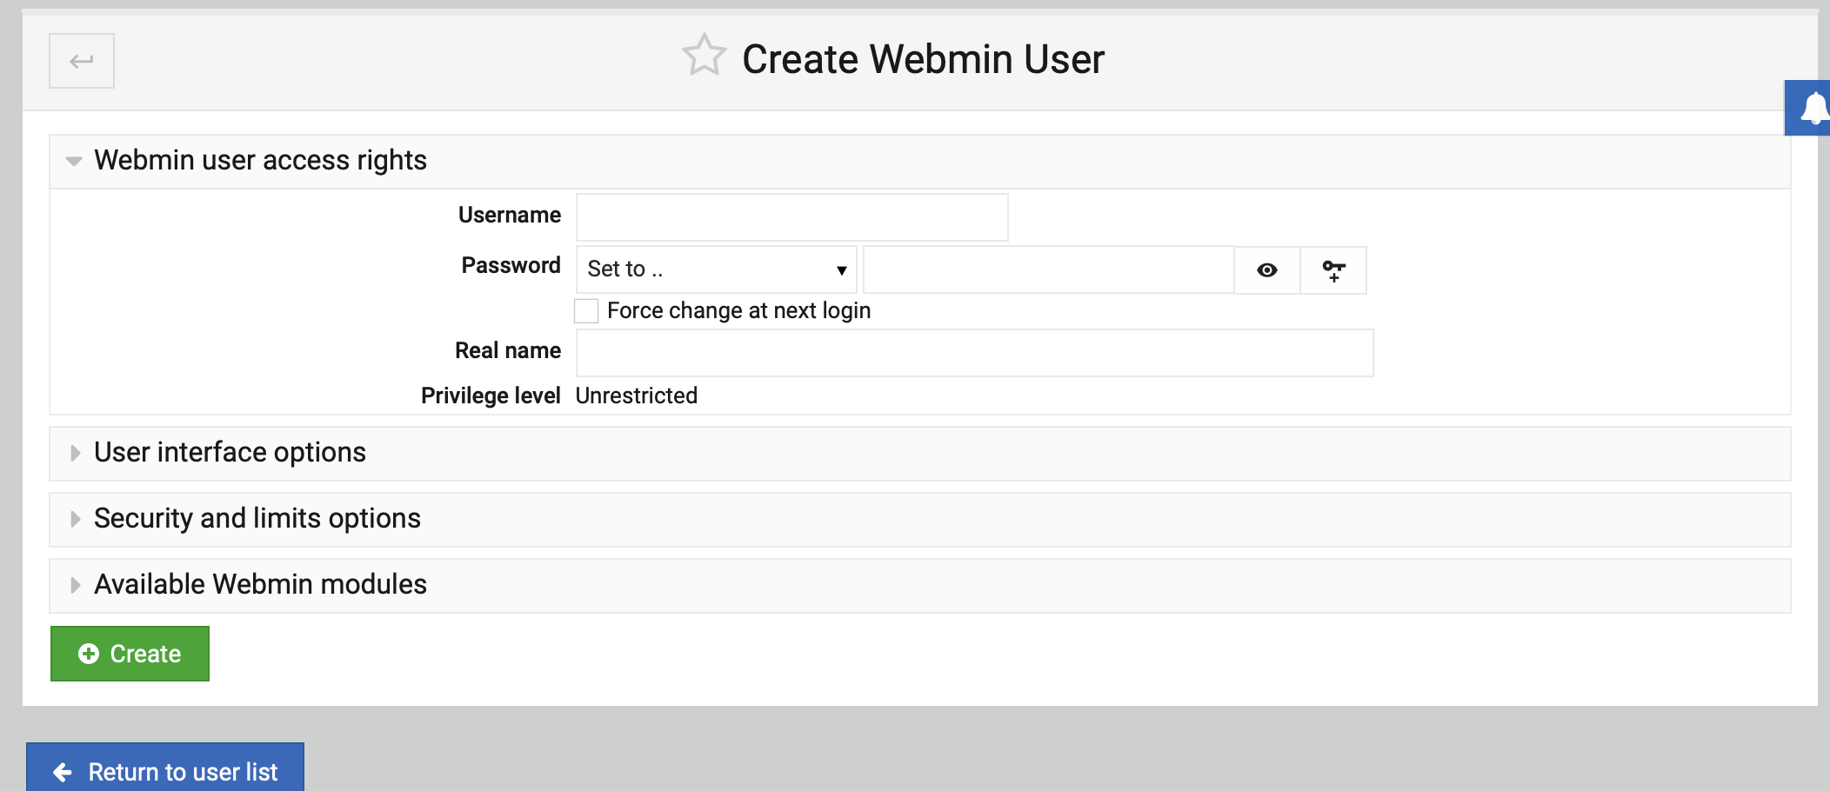This screenshot has height=791, width=1830.
Task: Favorite this page with the star icon
Action: pyautogui.click(x=704, y=56)
